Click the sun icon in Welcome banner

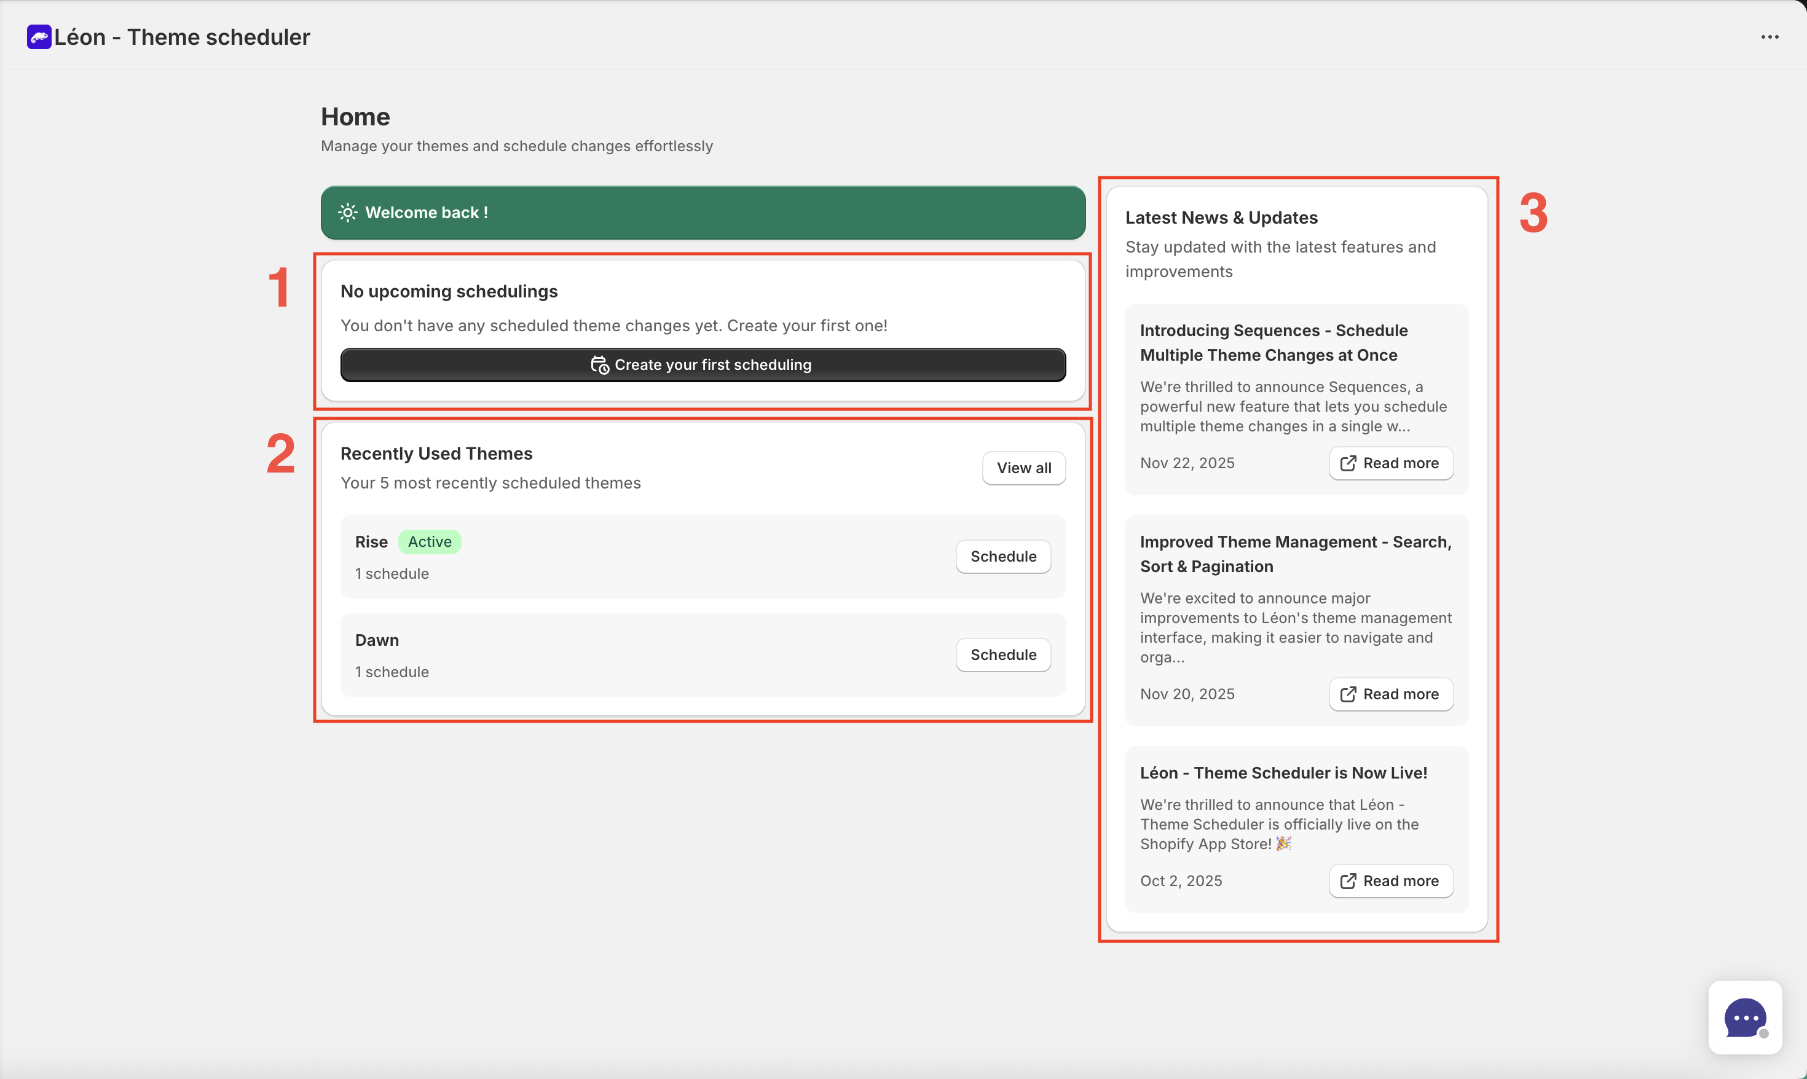click(x=348, y=213)
